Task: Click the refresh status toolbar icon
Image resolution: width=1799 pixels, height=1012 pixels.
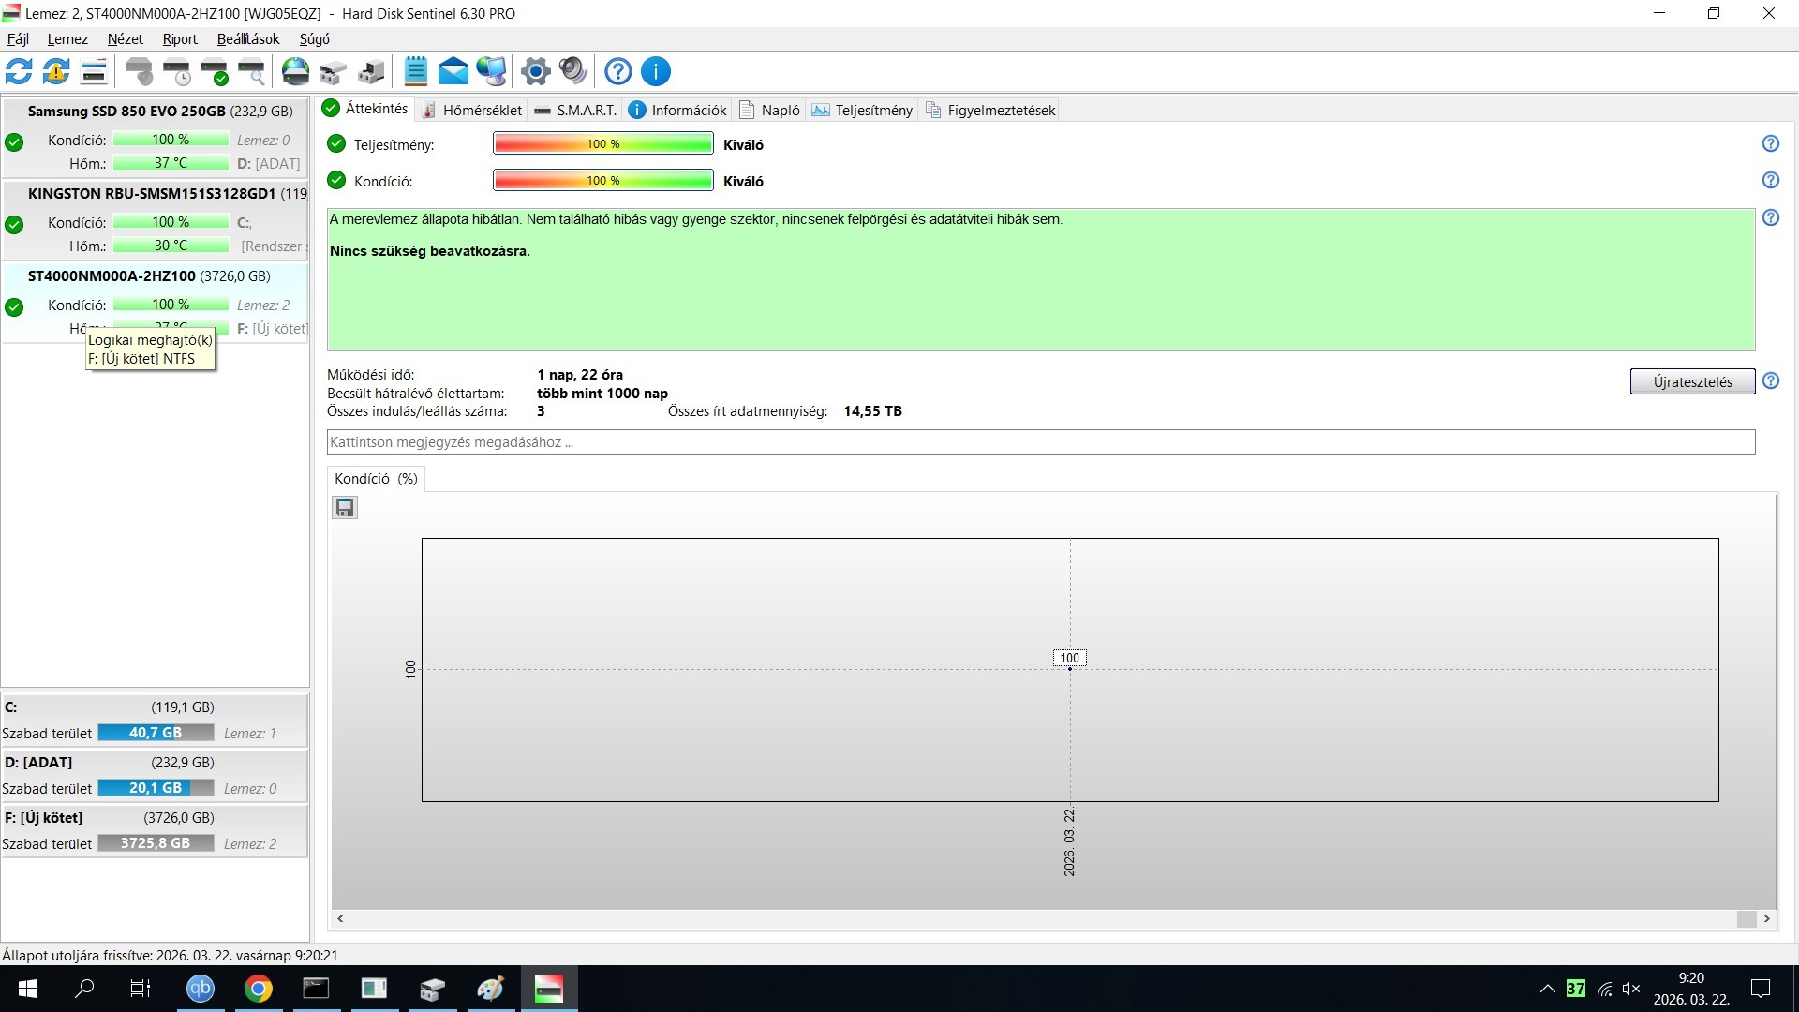Action: pos(19,71)
